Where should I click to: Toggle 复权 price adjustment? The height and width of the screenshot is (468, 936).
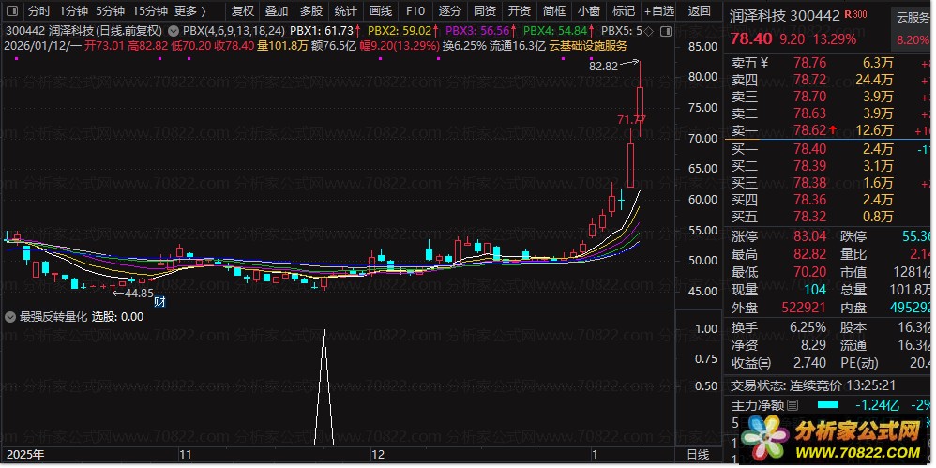[242, 11]
